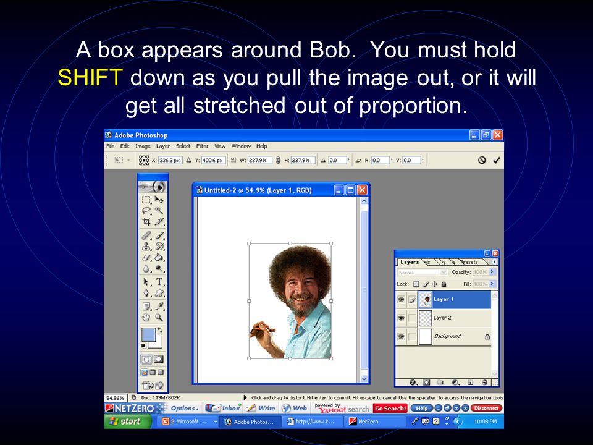Toggle lock image pixels brush checkbox

(x=426, y=284)
